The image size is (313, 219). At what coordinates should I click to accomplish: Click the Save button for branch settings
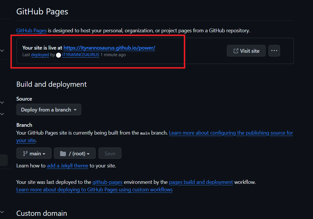click(110, 153)
